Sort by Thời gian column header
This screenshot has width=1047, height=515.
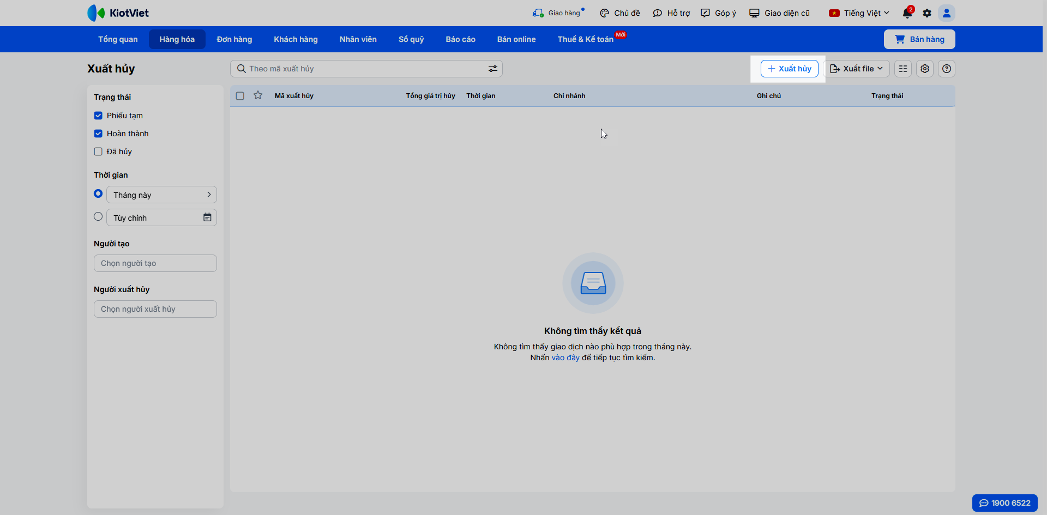point(481,96)
